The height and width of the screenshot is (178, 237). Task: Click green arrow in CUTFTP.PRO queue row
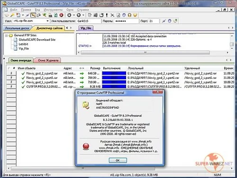(82, 86)
